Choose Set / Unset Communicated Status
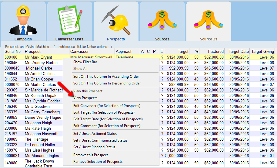 click(x=100, y=140)
